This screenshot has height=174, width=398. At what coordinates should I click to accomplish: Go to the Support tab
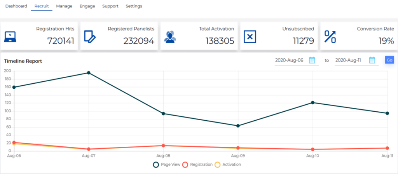tap(110, 6)
